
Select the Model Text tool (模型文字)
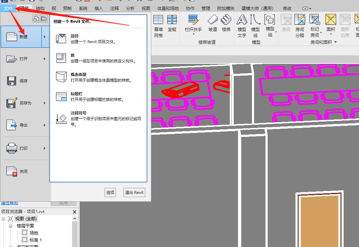pos(242,26)
